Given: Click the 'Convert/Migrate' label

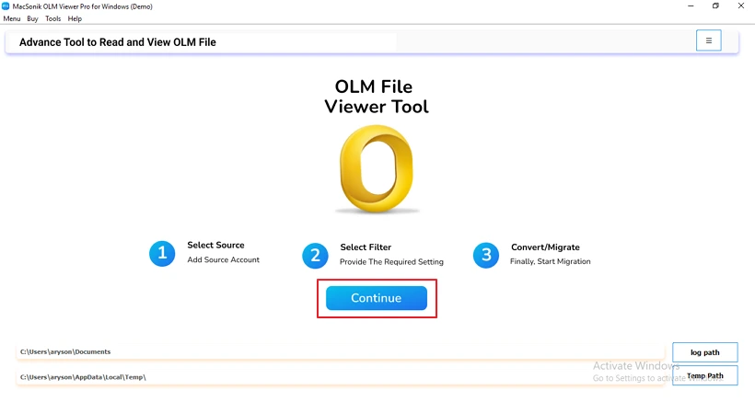Looking at the screenshot, I should pos(545,247).
